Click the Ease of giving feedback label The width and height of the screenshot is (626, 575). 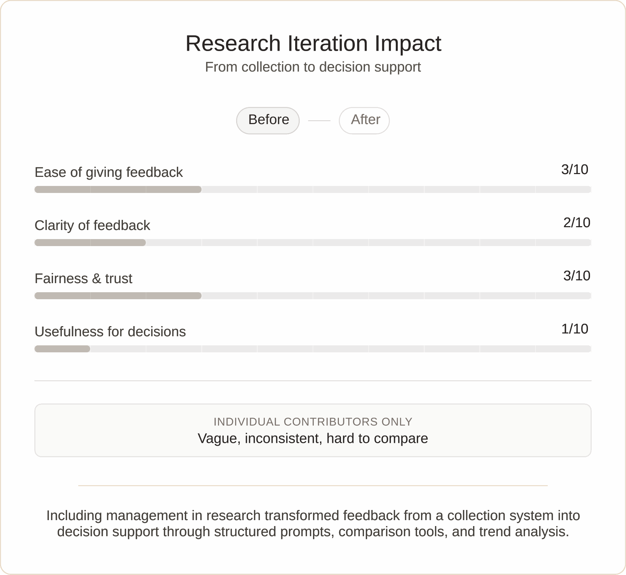[x=109, y=172]
